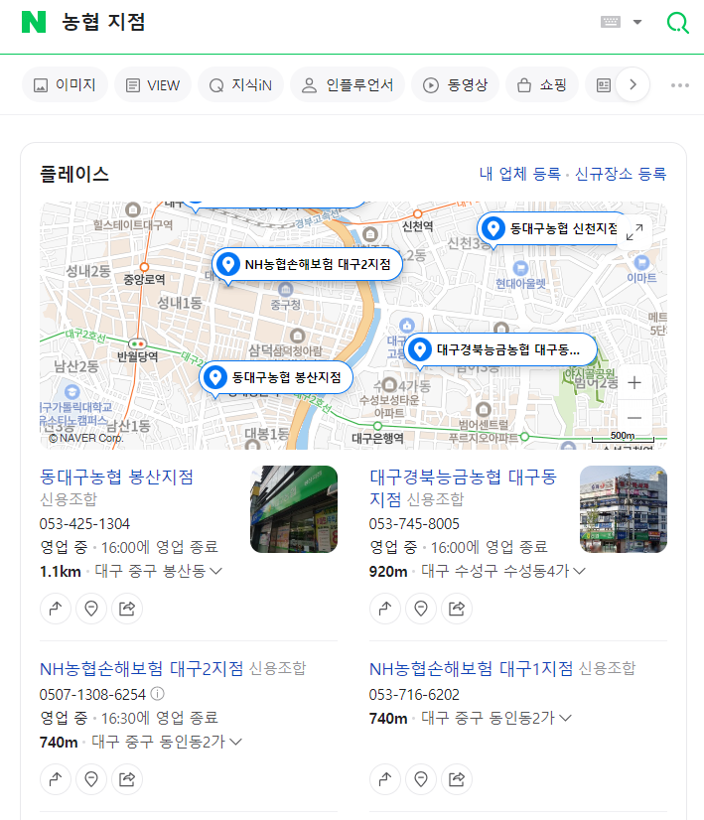
Task: Get directions to 동대구농협 봉산지점
Action: click(56, 609)
